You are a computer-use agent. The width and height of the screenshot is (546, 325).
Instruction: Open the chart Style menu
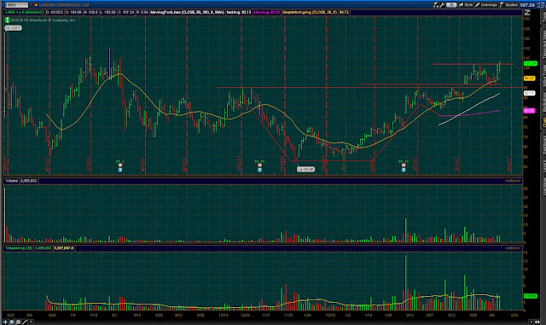click(x=467, y=5)
